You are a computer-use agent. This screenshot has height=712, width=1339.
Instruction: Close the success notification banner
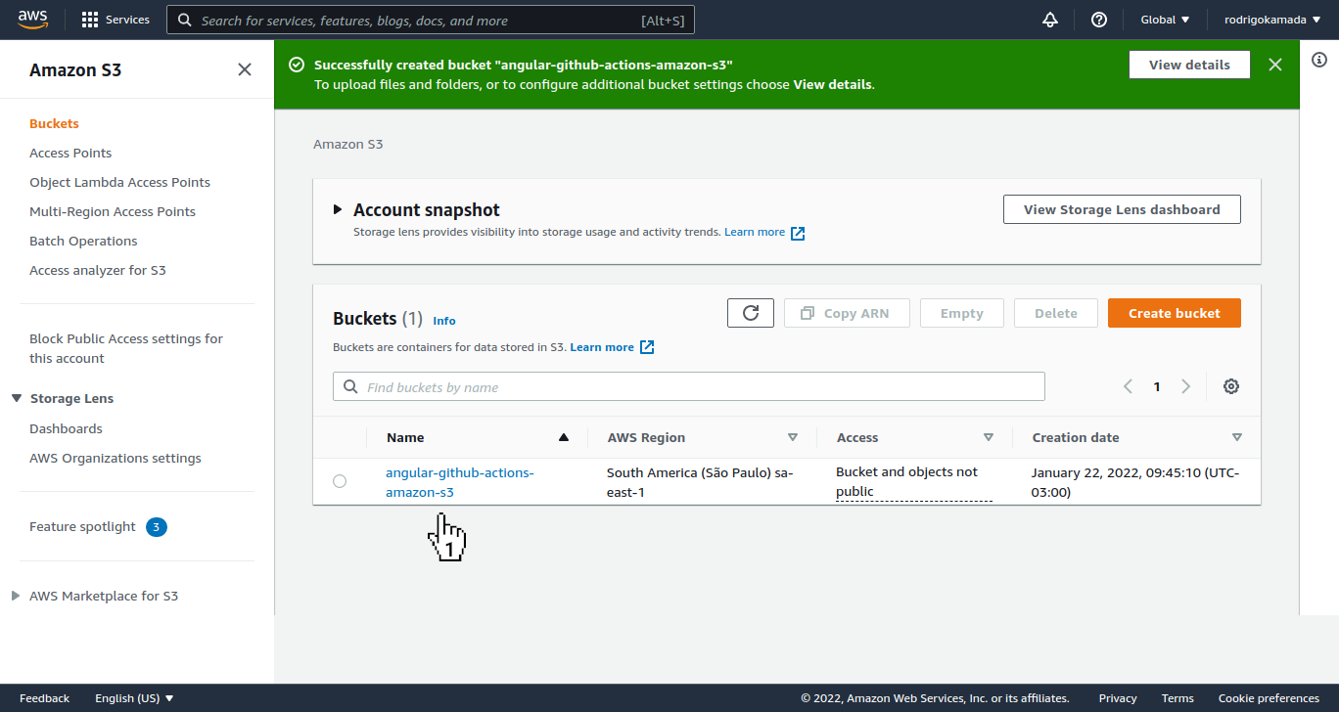pyautogui.click(x=1275, y=65)
